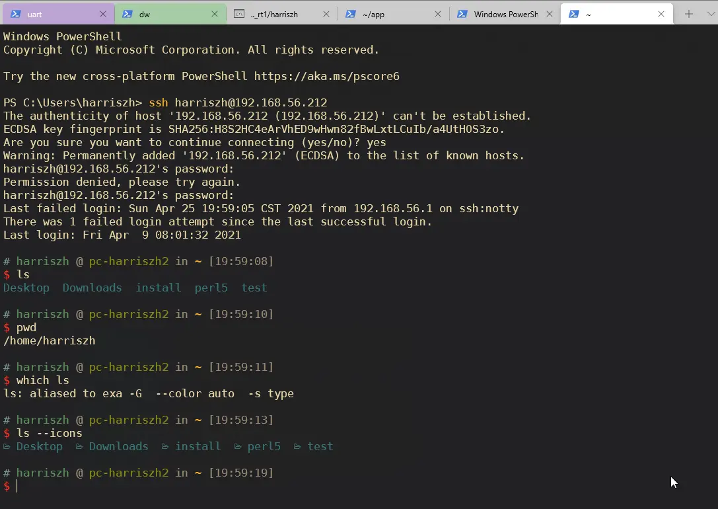The width and height of the screenshot is (718, 509).
Task: Click install in the ls --icons output
Action: [197, 446]
